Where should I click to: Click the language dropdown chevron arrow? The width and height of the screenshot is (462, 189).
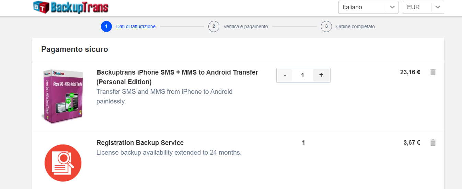392,7
